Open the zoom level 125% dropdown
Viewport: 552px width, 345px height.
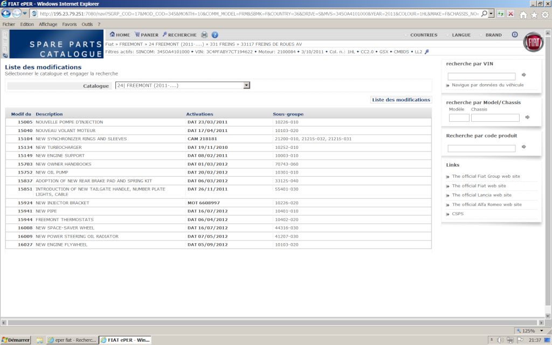[x=541, y=330]
